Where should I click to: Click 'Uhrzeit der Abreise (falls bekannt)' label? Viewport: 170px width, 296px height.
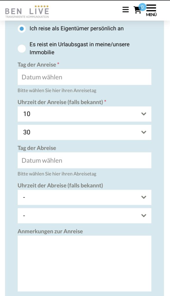coord(60,185)
